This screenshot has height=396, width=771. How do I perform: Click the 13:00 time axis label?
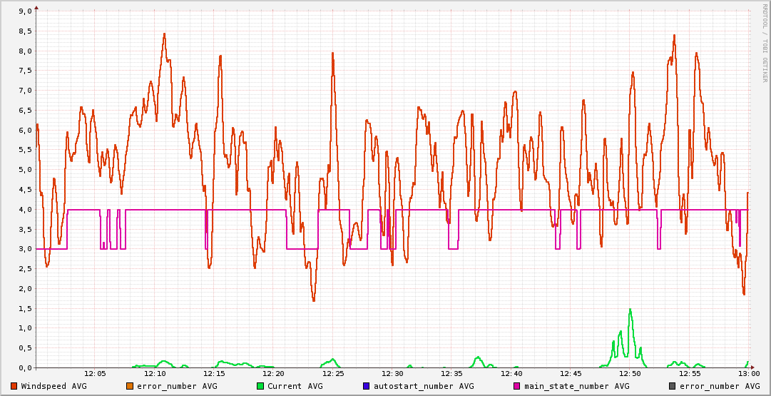(748, 373)
